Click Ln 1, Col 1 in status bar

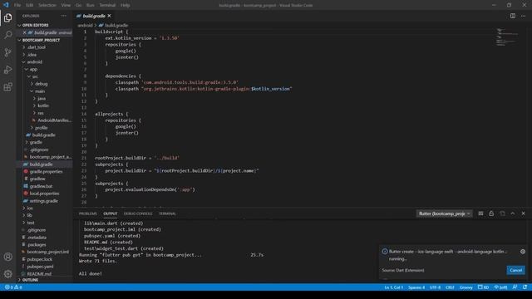tap(393, 287)
